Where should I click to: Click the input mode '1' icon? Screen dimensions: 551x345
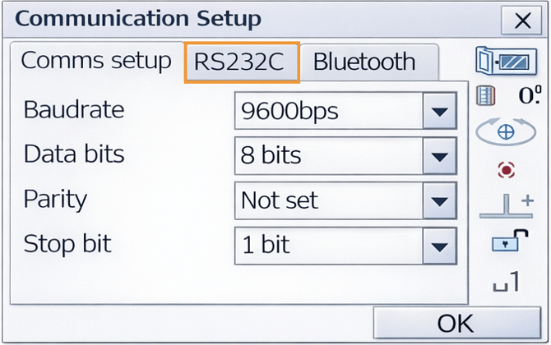coord(506,284)
